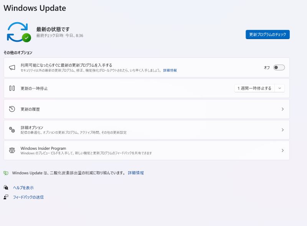The width and height of the screenshot is (307, 226).
Task: Toggle 利用可能になったらすぐに最新の更新プログラムを入手する switch
Action: coord(279,68)
